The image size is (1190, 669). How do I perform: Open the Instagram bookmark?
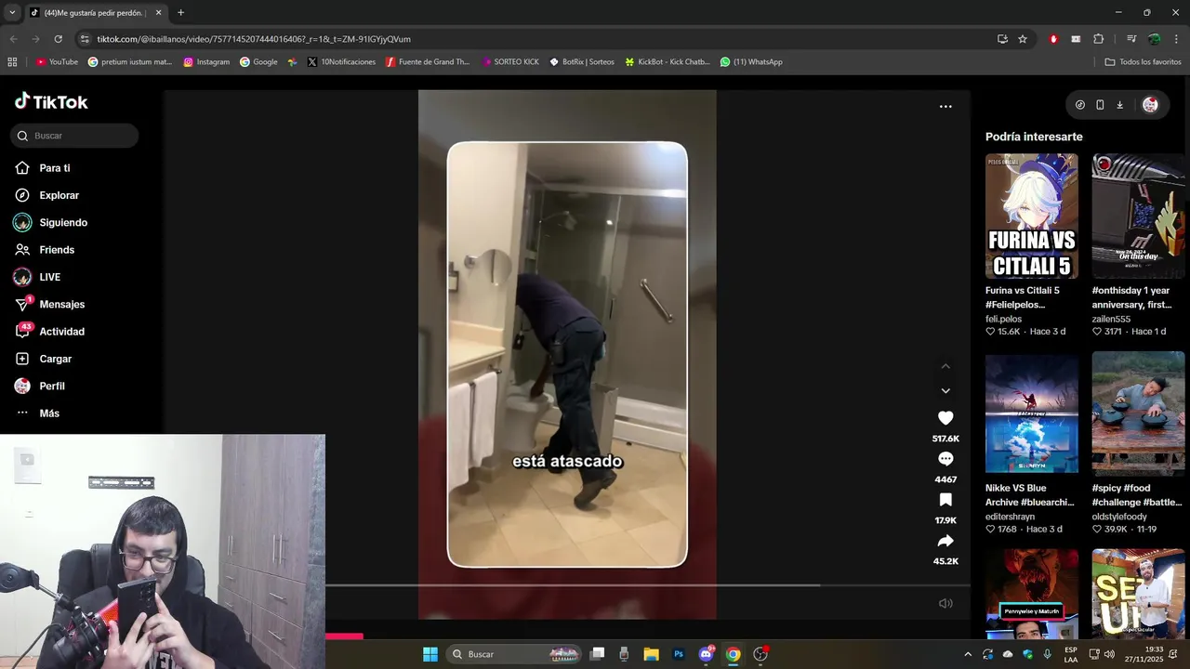pos(206,62)
